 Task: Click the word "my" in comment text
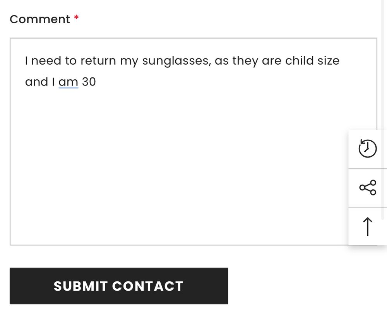tap(129, 62)
